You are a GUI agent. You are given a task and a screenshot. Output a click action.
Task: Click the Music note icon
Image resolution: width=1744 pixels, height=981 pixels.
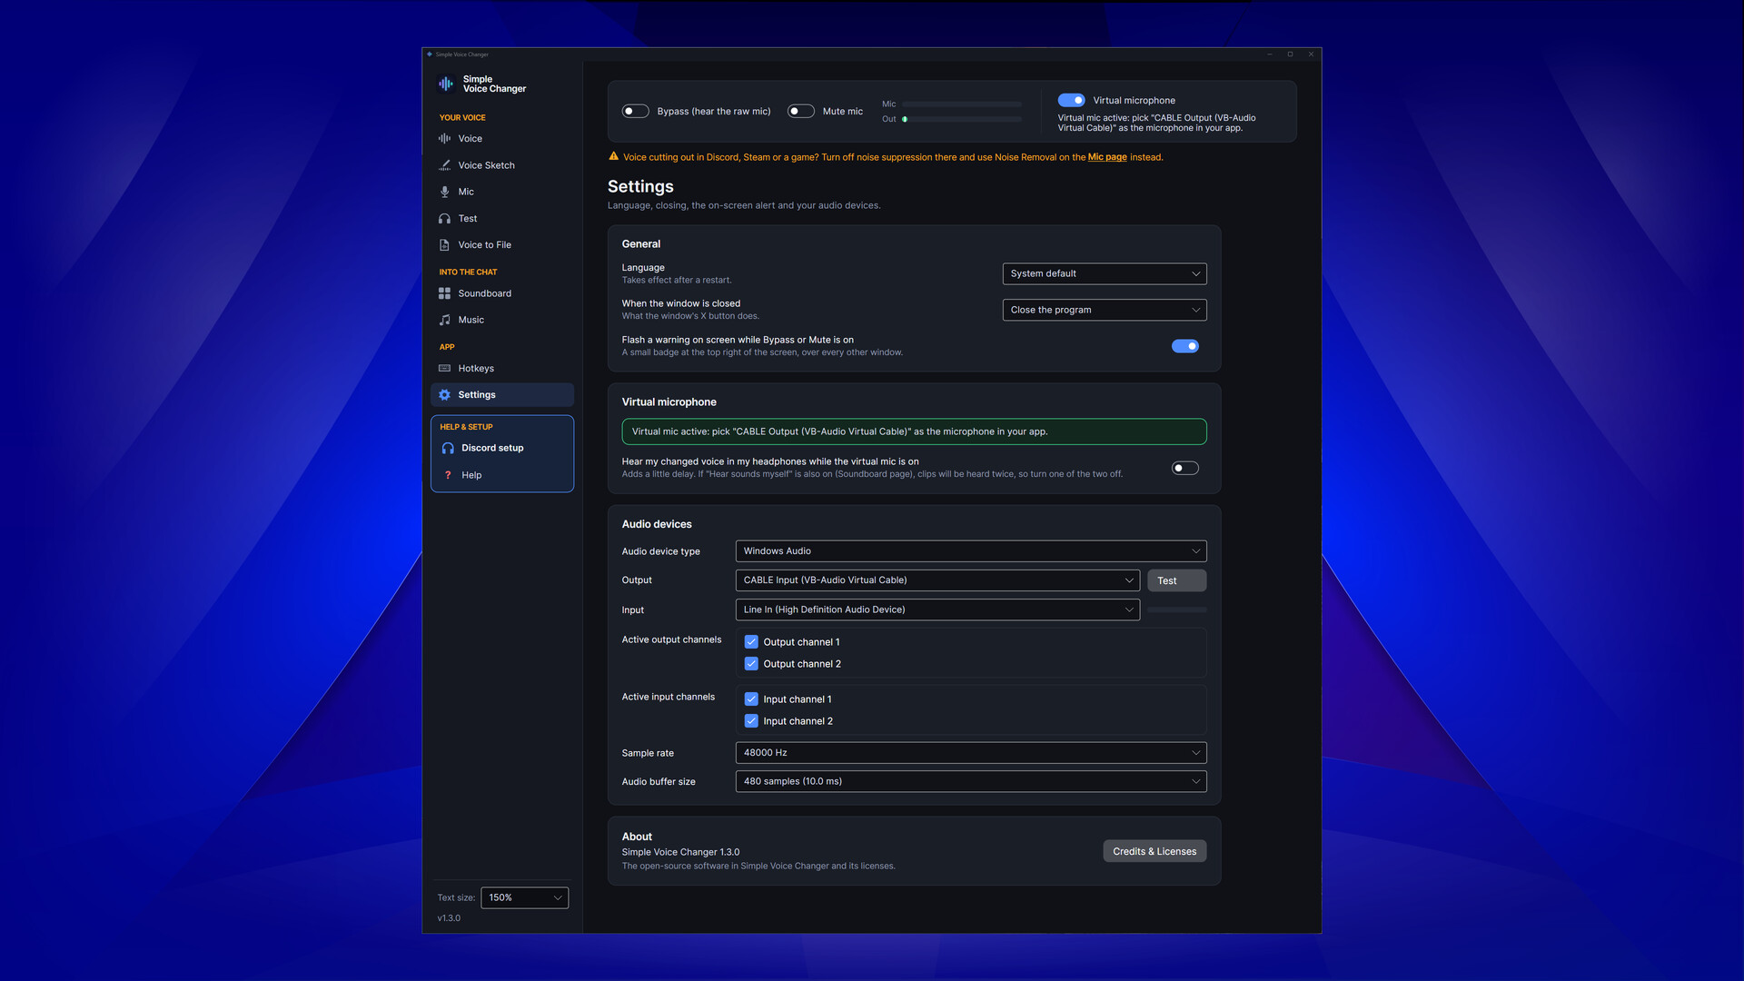tap(444, 320)
